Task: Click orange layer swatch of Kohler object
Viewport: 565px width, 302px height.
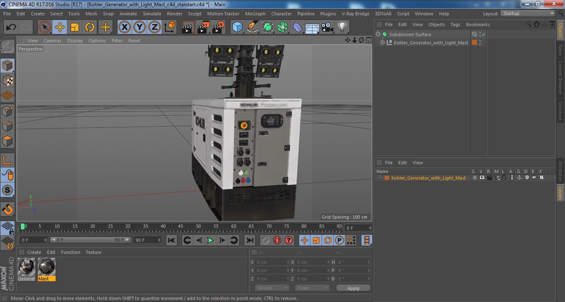Action: [474, 42]
